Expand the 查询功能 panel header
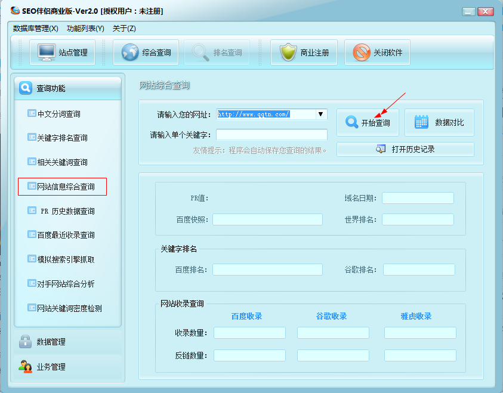 [67, 88]
